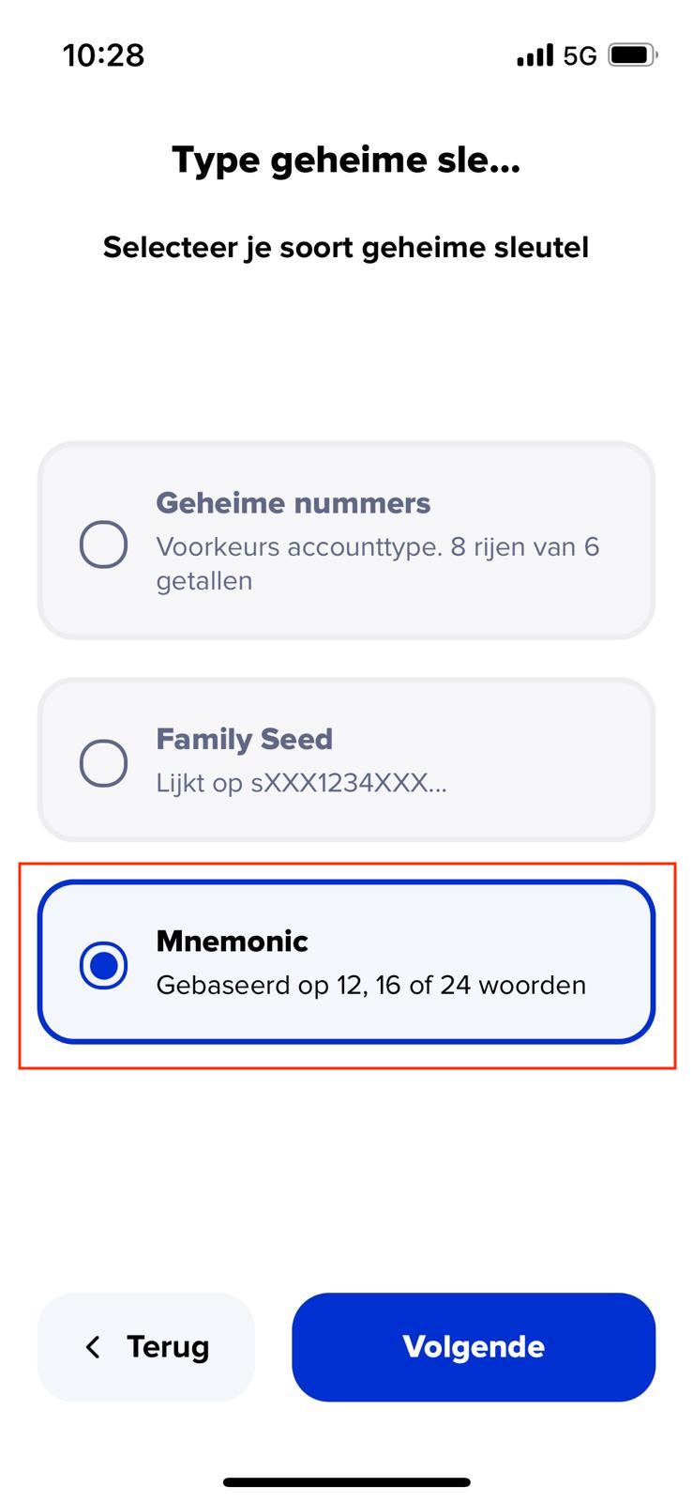
Task: Tap the word 'getallen' in first card
Action: (203, 581)
